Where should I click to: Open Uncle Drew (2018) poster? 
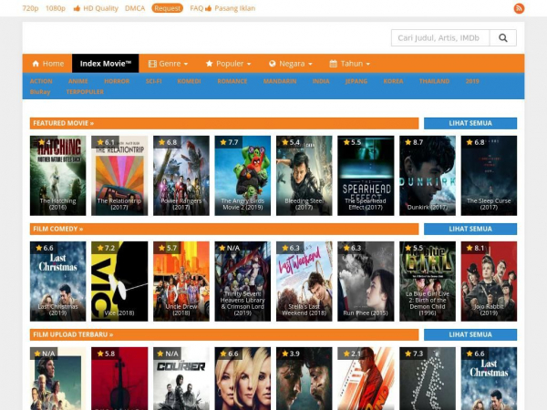[181, 282]
